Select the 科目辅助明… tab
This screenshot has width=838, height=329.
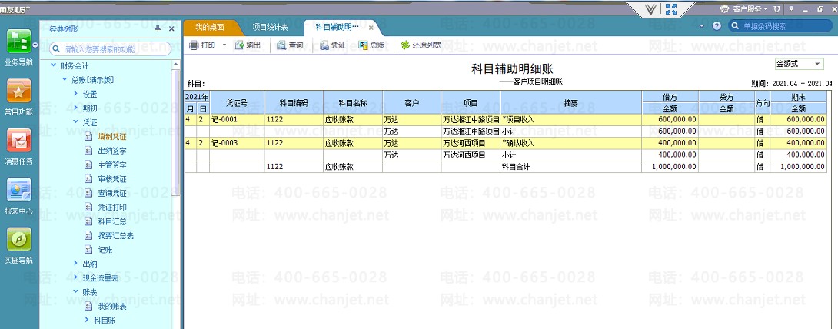coord(337,27)
